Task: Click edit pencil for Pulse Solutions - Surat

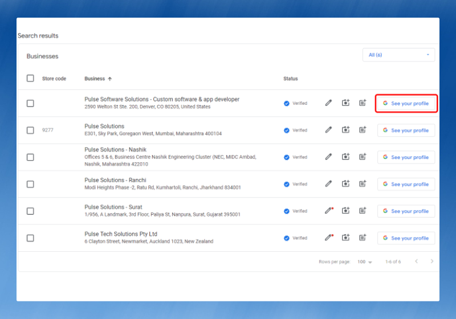Action: click(x=328, y=211)
